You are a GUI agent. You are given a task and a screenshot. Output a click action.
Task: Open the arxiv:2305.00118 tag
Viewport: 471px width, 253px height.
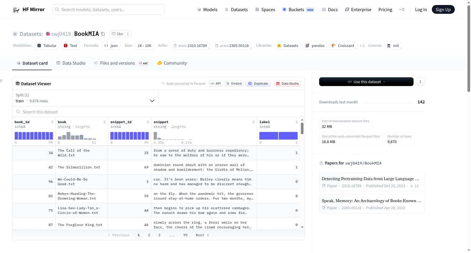pos(232,46)
